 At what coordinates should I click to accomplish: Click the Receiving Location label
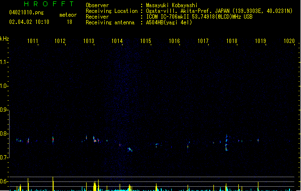[111, 11]
